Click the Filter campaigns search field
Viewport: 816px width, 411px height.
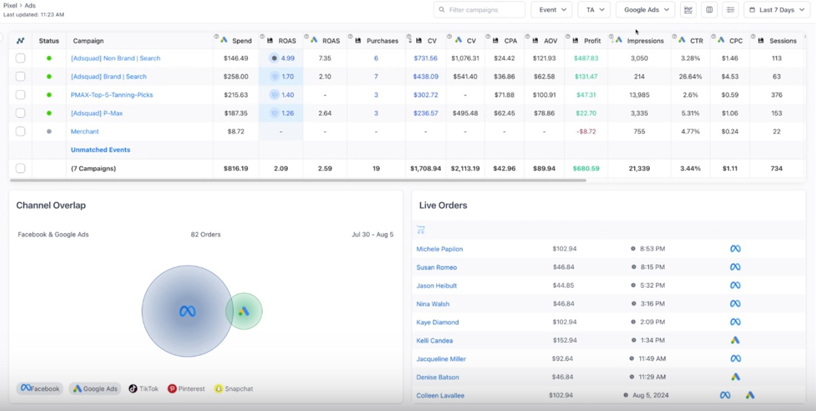click(479, 10)
